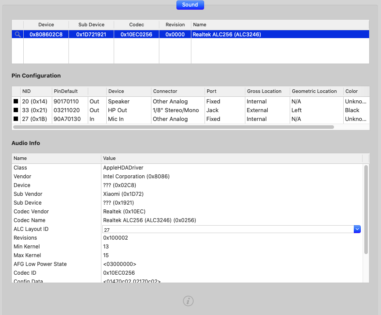Click the Revision column header
The height and width of the screenshot is (315, 381).
[175, 25]
